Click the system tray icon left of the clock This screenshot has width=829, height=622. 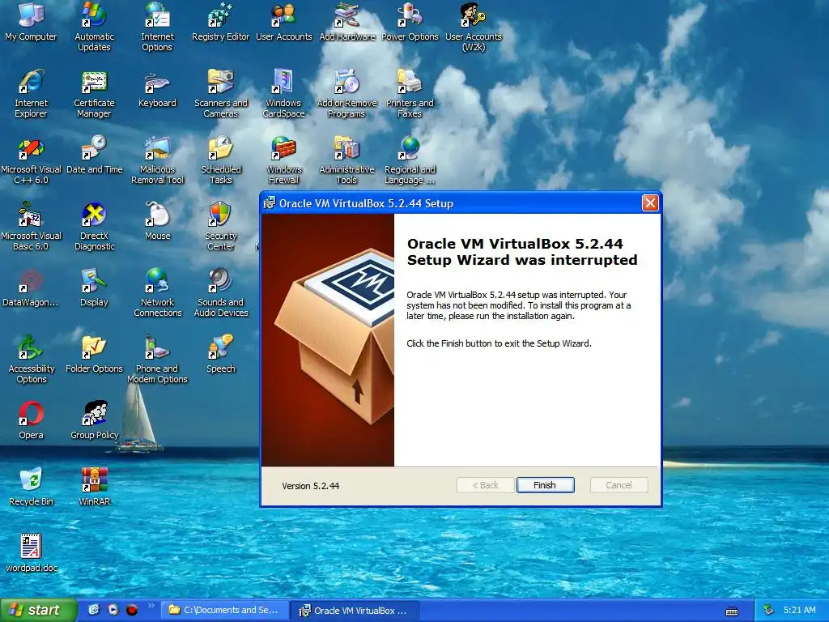click(768, 610)
